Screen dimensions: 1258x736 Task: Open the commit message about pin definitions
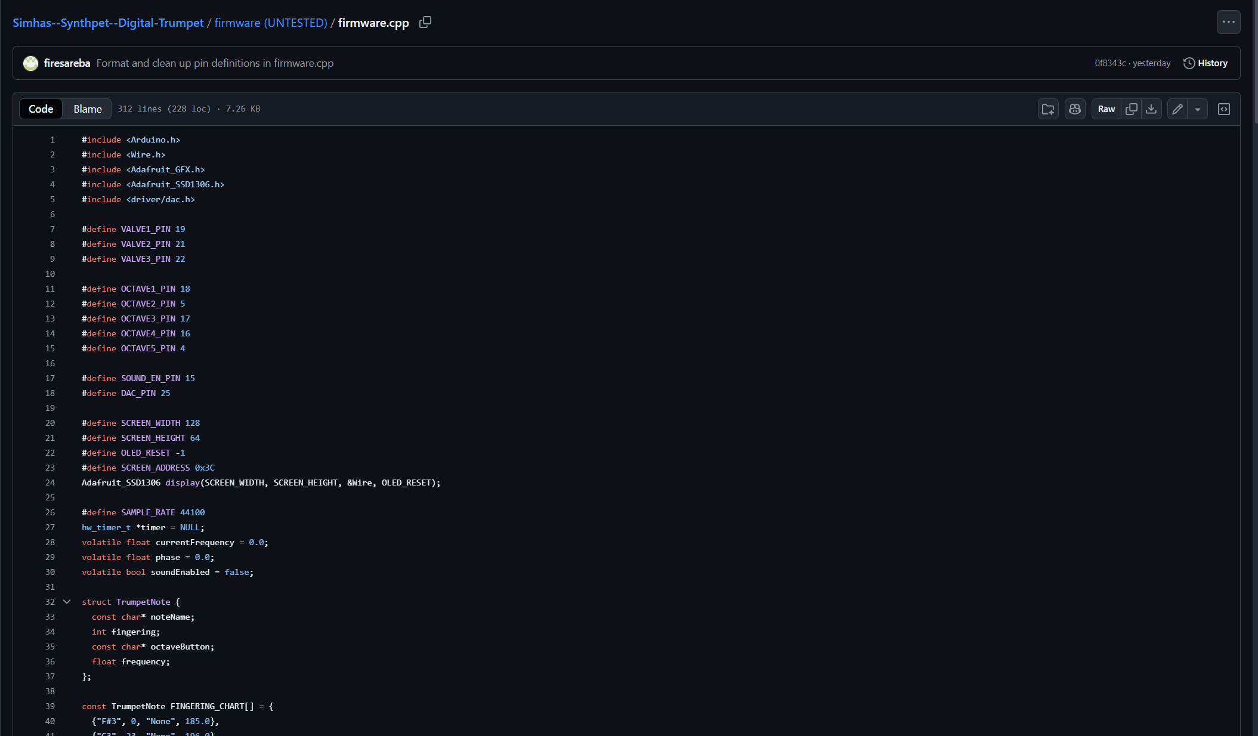(215, 63)
